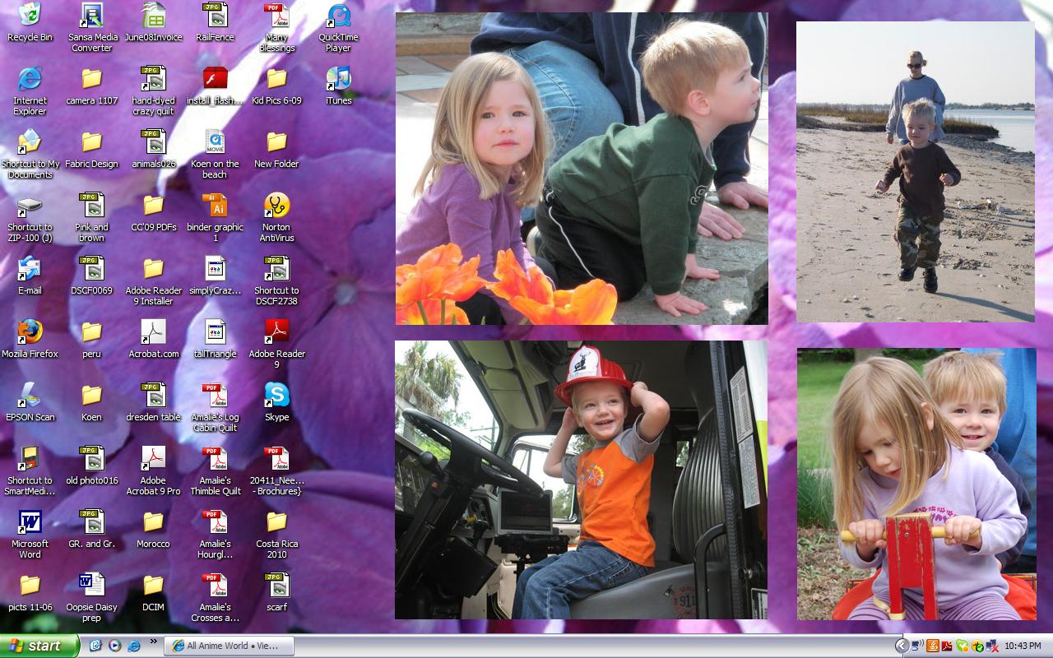Screen dimensions: 1053x658
Task: Click the Norton AntiVirus desktop icon
Action: [x=276, y=206]
